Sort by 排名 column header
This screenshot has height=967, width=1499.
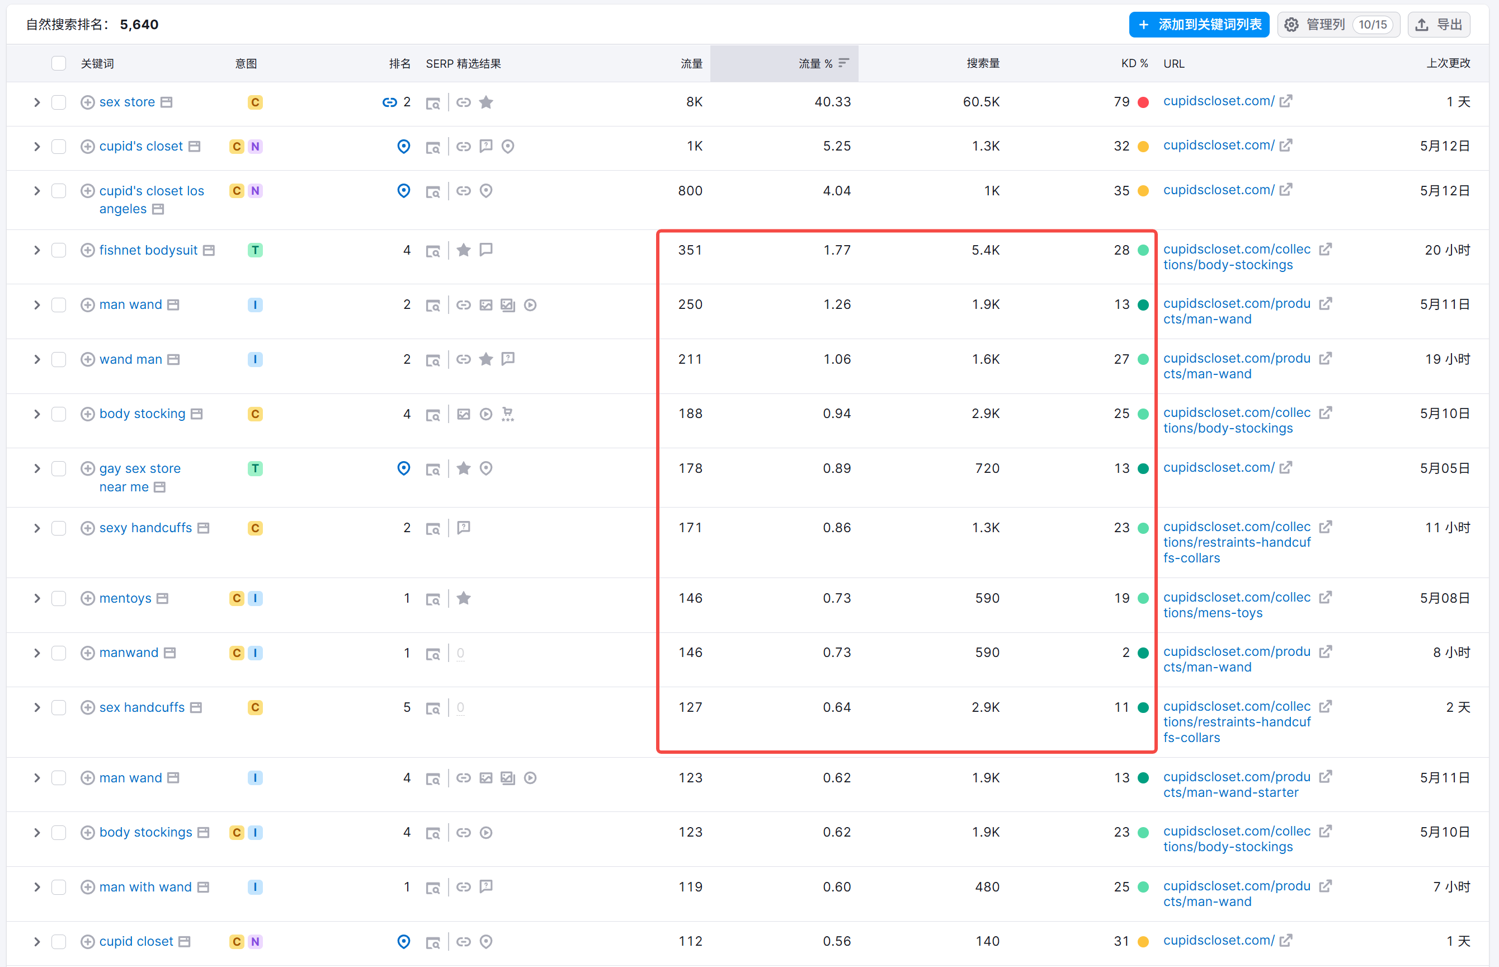pyautogui.click(x=400, y=63)
